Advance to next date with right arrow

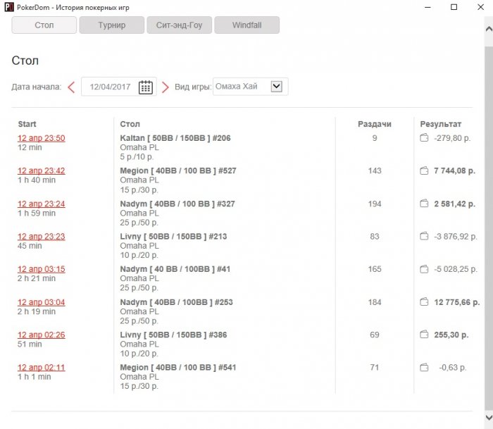click(166, 87)
